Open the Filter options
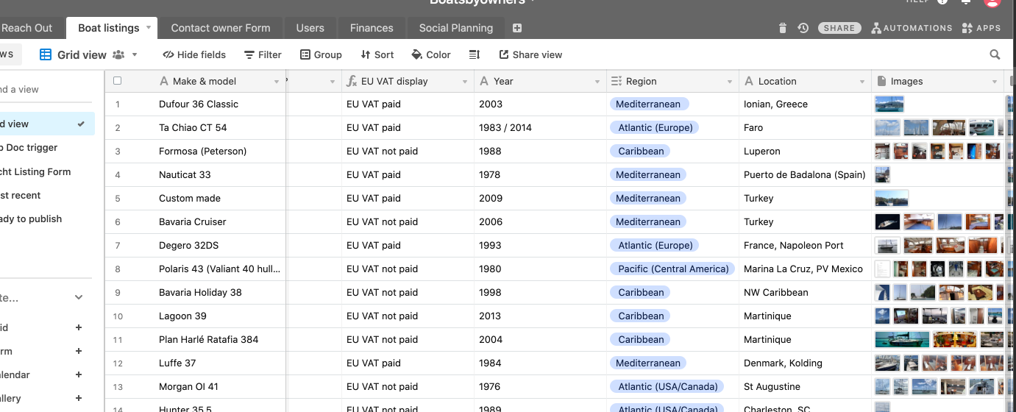The image size is (1016, 412). point(263,54)
